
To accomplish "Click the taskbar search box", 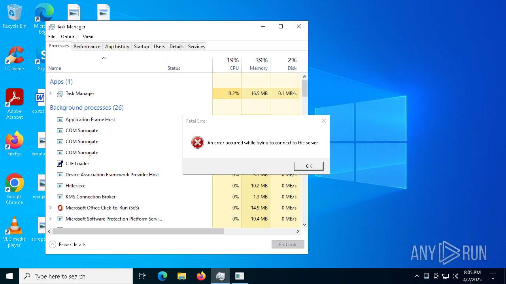I will coord(76,276).
